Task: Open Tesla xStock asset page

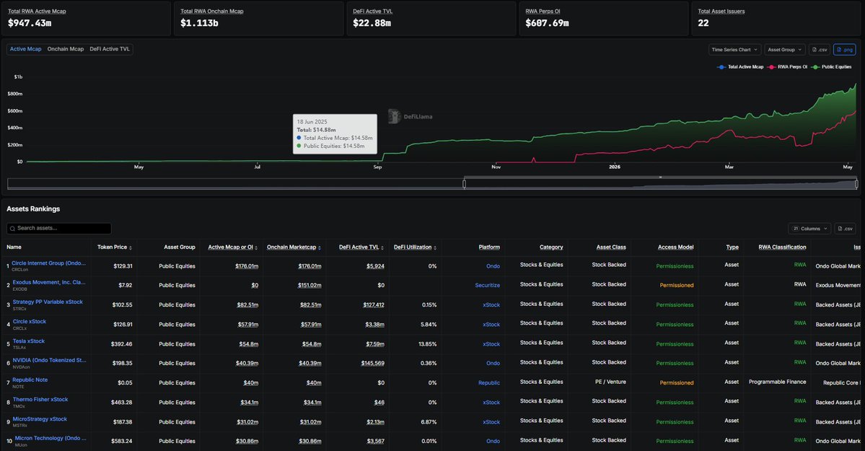Action: click(29, 341)
